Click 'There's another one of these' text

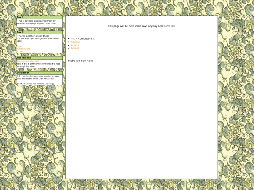pos(33,36)
